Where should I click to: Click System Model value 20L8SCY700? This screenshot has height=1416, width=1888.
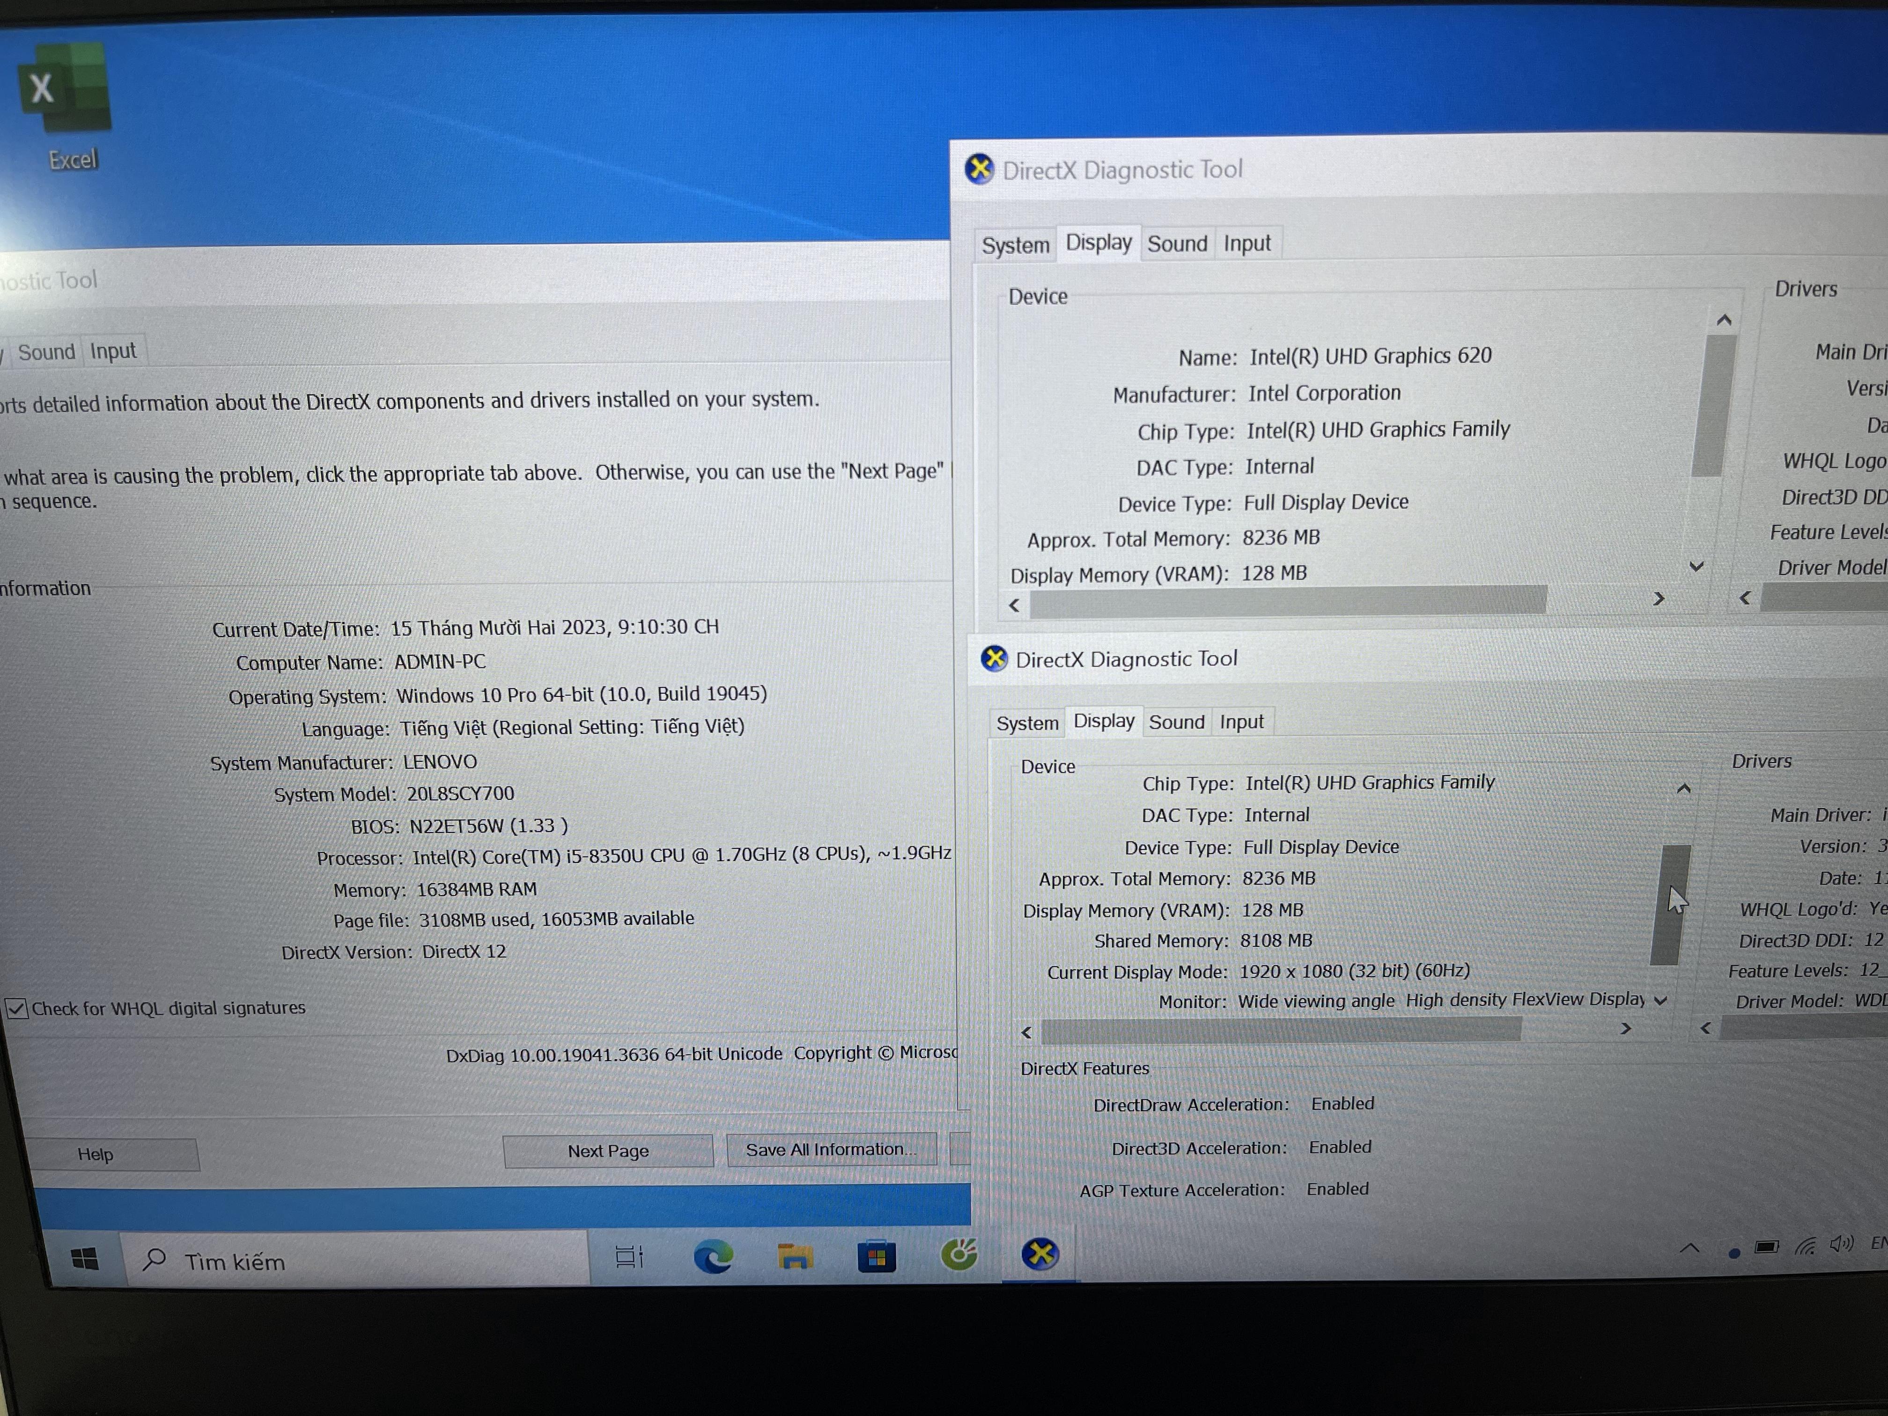pyautogui.click(x=460, y=794)
